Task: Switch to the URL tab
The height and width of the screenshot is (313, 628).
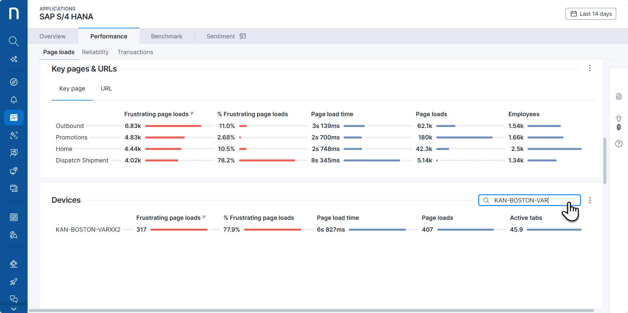Action: 106,89
